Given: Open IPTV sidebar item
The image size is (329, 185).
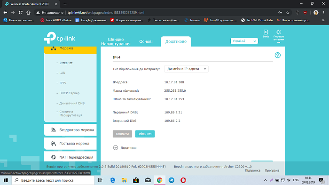Looking at the screenshot, I should (63, 83).
